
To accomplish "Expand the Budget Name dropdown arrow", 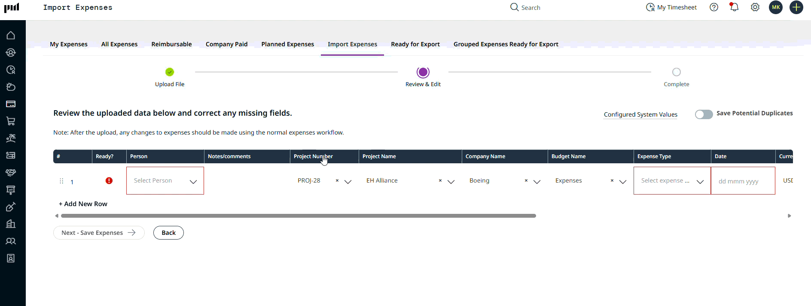I will [623, 182].
